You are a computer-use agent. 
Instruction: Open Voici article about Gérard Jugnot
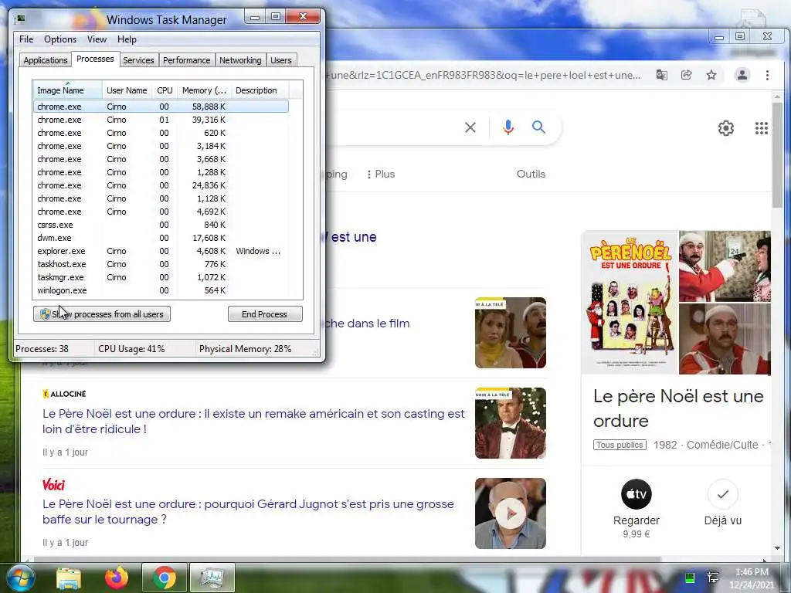tap(248, 511)
